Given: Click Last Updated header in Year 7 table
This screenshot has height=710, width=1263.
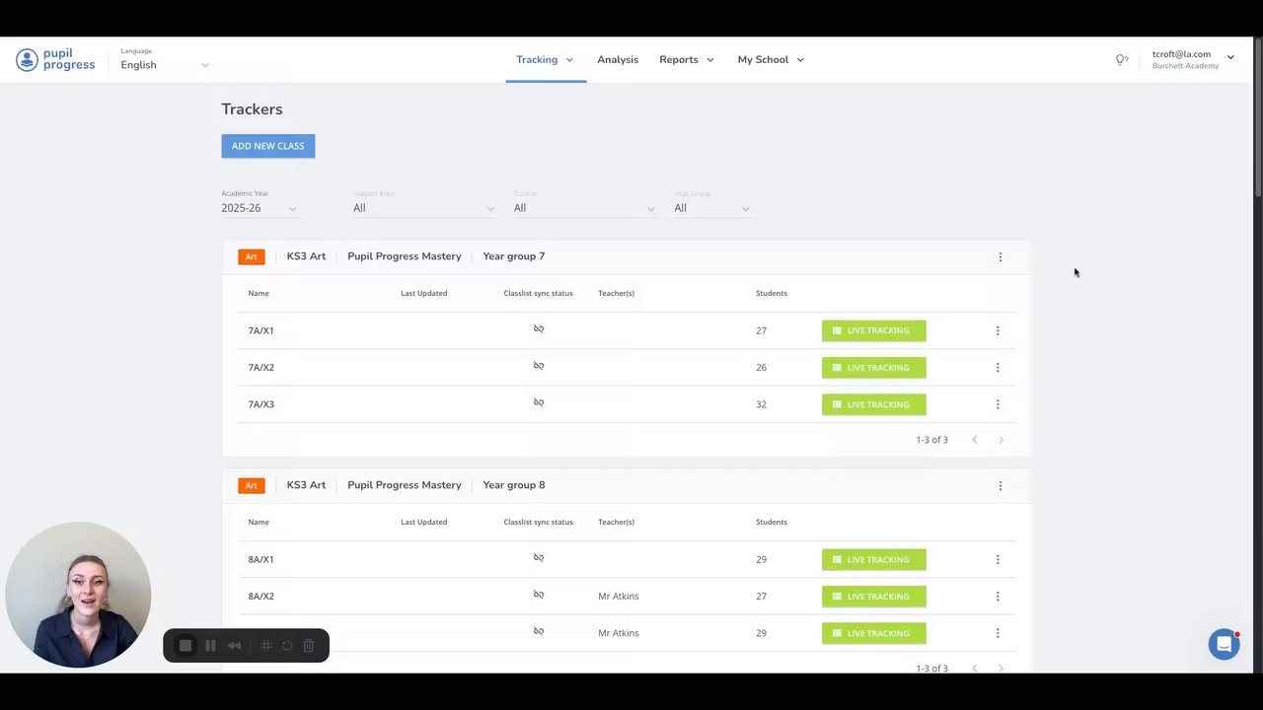Looking at the screenshot, I should [424, 293].
